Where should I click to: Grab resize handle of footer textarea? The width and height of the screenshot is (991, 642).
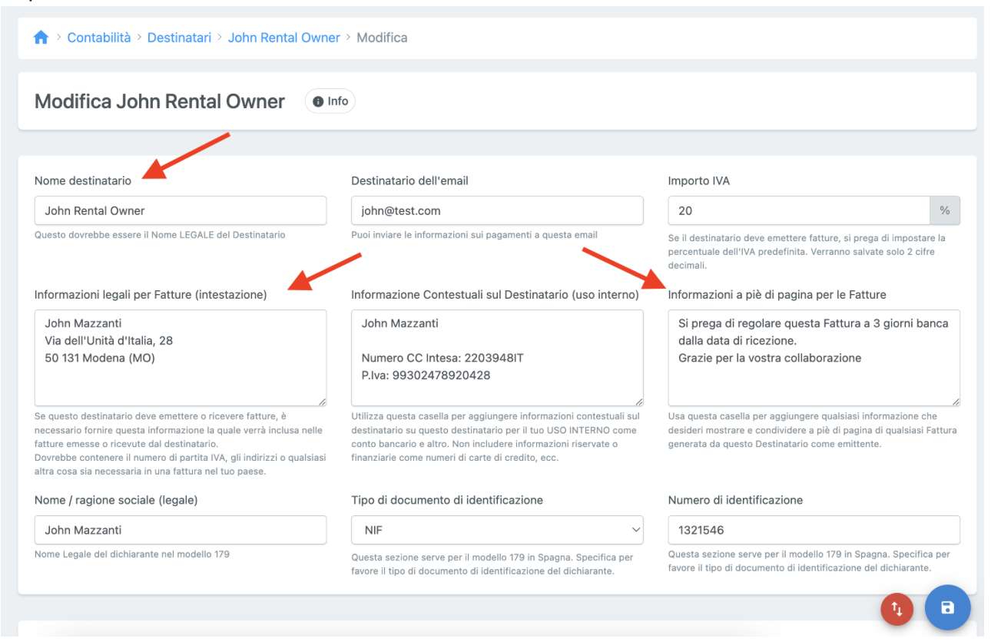[955, 401]
